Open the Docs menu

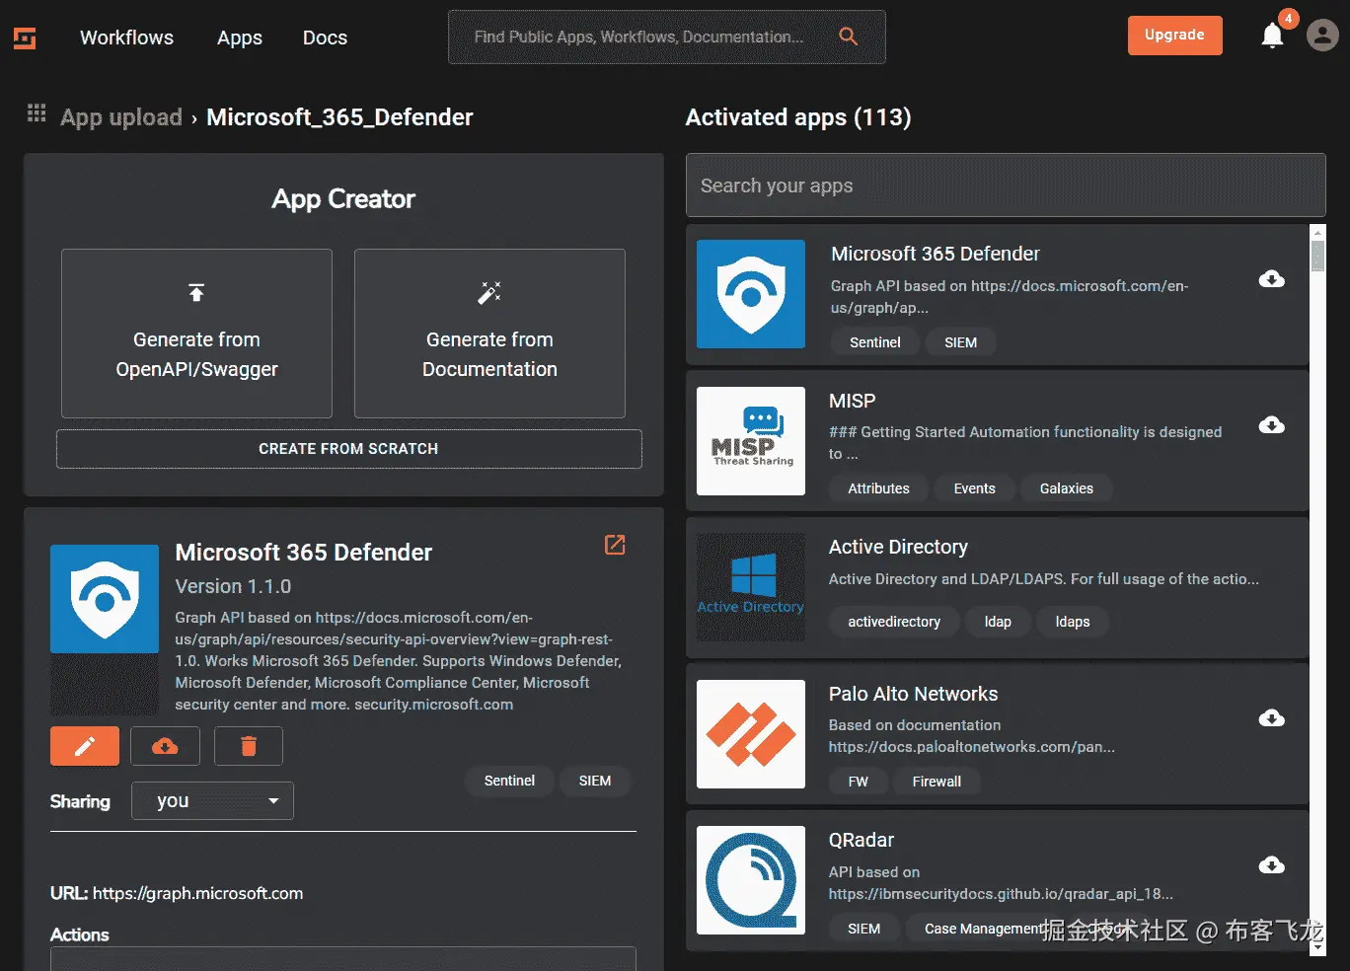coord(324,37)
